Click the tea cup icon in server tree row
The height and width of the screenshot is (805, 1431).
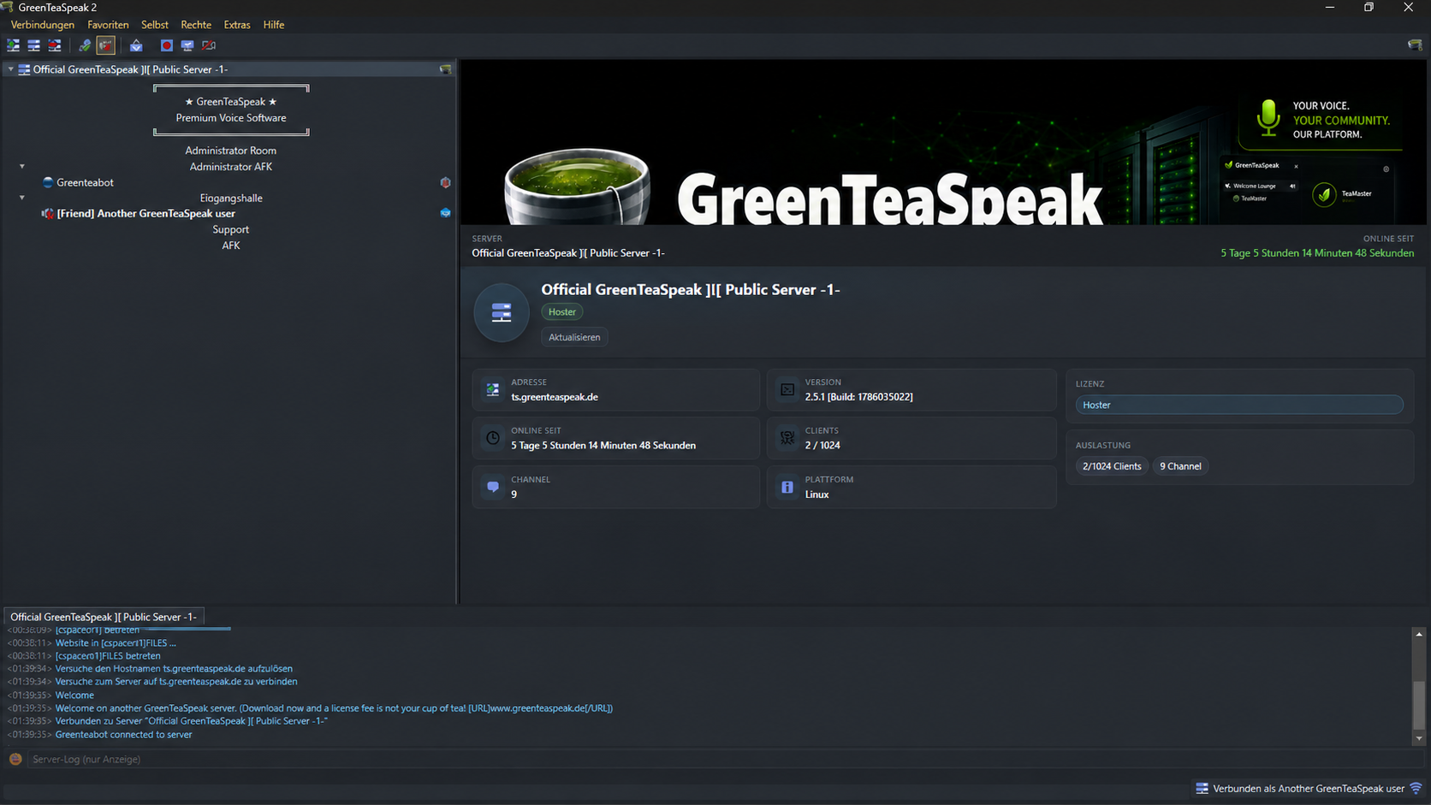point(445,69)
